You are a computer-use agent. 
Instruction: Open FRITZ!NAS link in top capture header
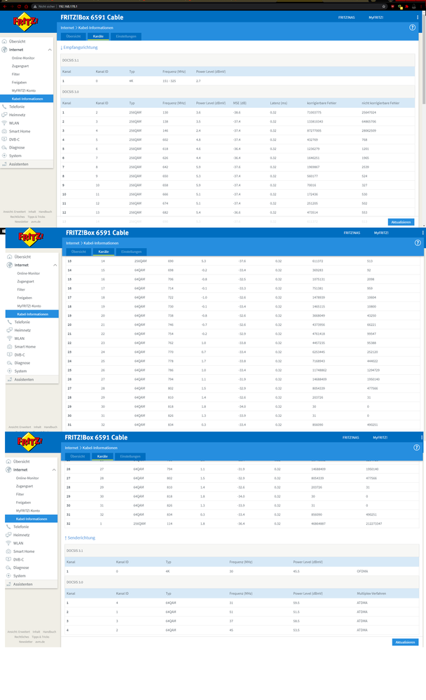tap(347, 18)
